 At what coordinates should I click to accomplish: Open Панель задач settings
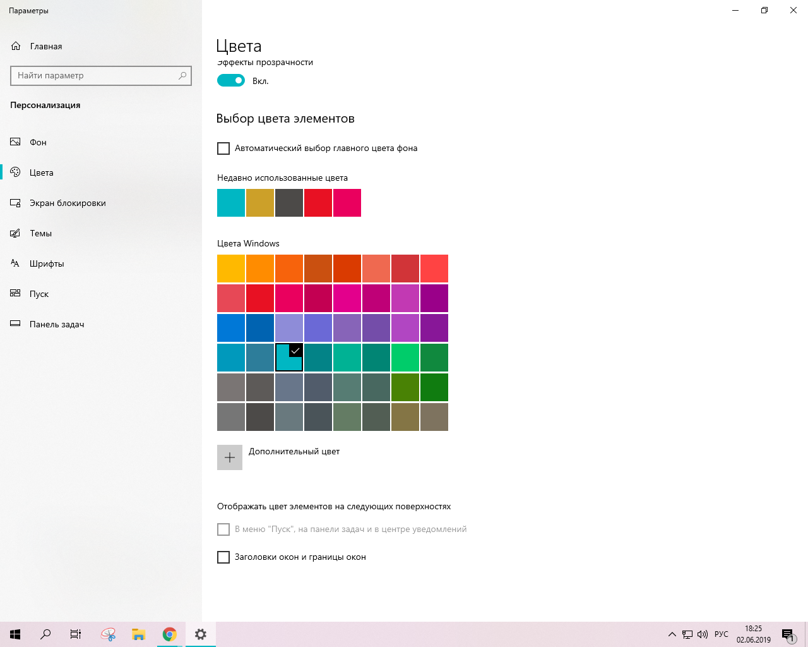click(x=101, y=324)
